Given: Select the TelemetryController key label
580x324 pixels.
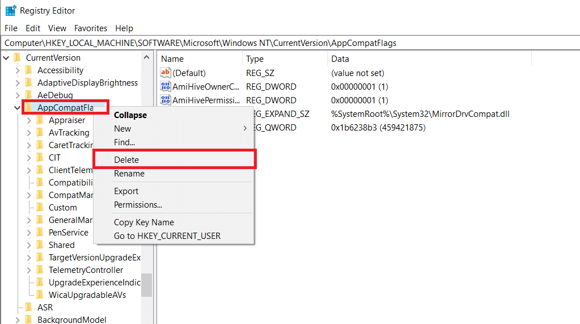Looking at the screenshot, I should coord(86,270).
